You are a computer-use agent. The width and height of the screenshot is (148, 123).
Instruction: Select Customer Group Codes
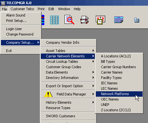[68, 67]
